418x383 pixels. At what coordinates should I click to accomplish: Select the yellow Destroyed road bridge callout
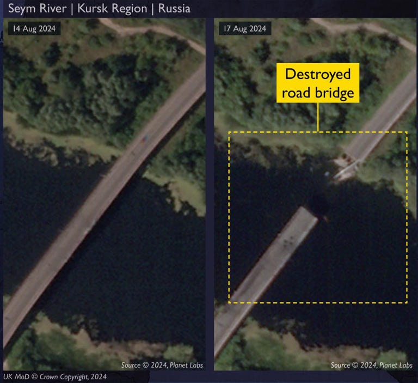pyautogui.click(x=318, y=83)
